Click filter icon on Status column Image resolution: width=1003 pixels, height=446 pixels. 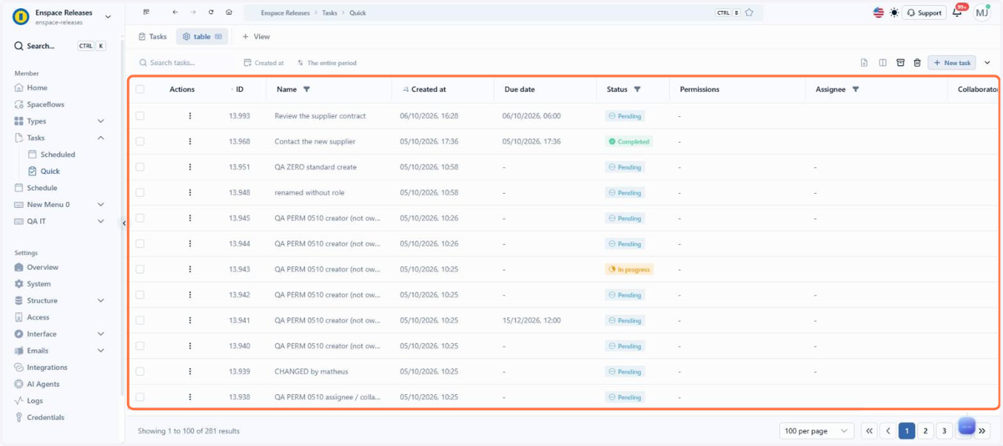pyautogui.click(x=637, y=89)
